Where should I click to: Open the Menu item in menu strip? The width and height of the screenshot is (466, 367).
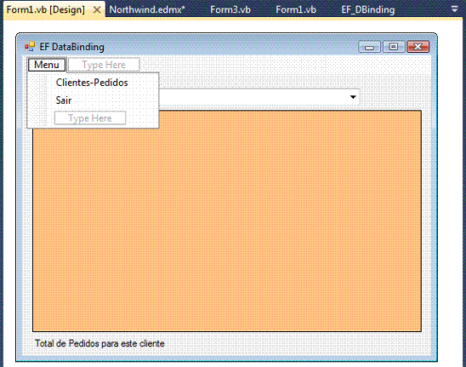click(47, 65)
